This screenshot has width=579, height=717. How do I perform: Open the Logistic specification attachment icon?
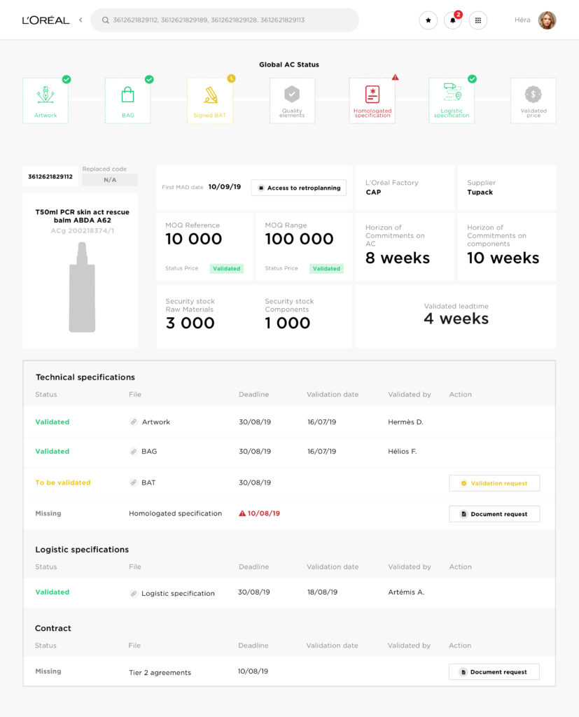click(x=133, y=594)
